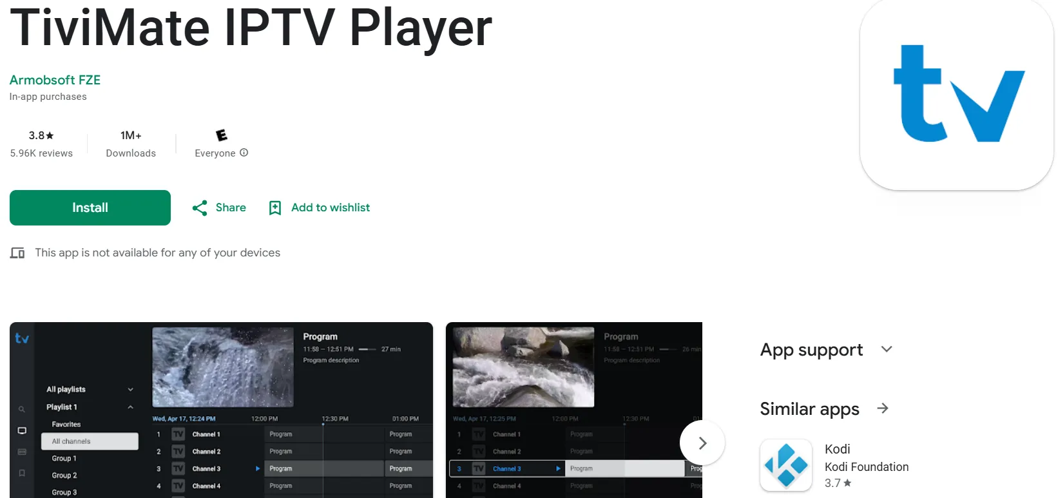Click the Add to wishlist text
1058x498 pixels.
(x=331, y=207)
